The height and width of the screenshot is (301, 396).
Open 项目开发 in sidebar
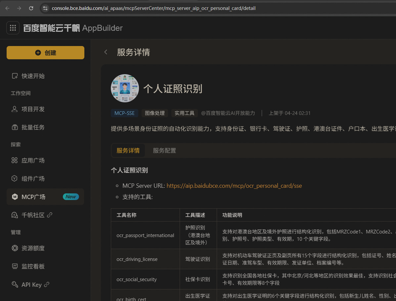(x=45, y=109)
